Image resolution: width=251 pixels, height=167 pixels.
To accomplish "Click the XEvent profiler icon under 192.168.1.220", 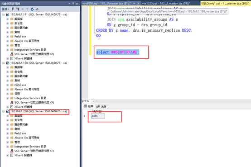I will click(x=12, y=155).
